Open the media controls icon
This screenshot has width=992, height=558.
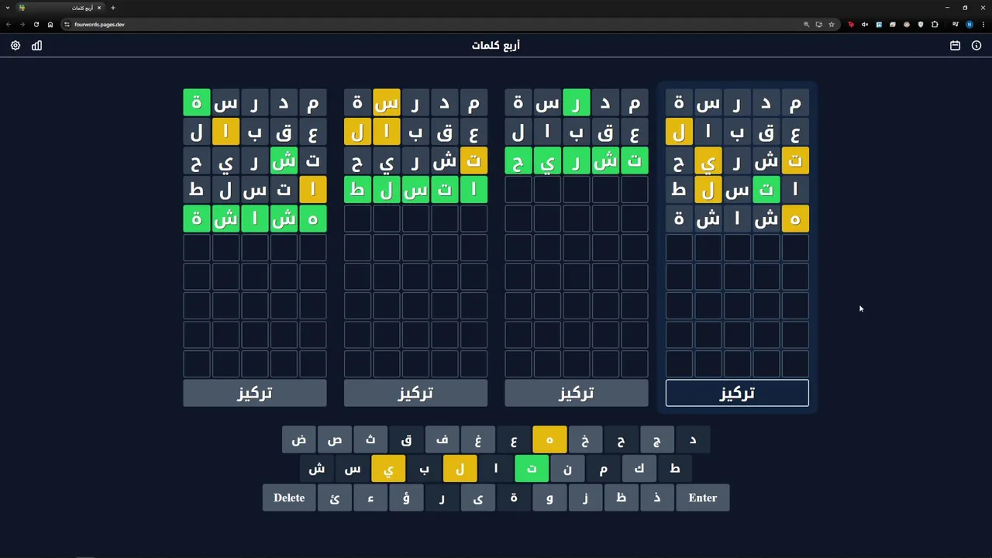coord(955,24)
